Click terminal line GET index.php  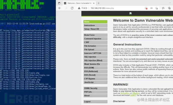coord(20,82)
